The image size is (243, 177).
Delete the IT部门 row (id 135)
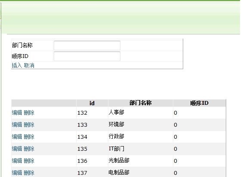click(29, 149)
